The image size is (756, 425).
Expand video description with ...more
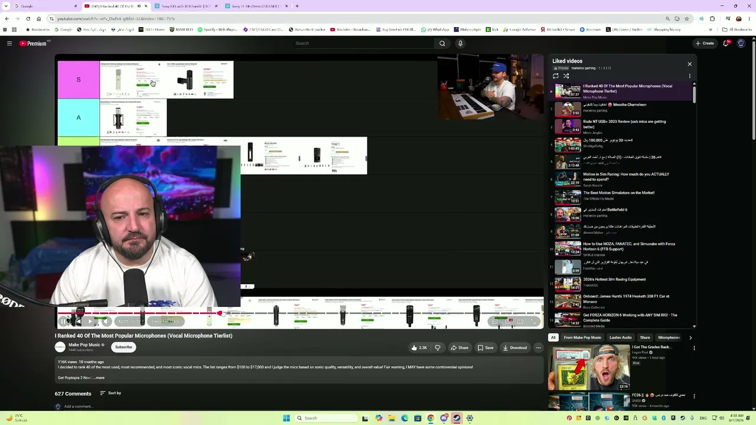(x=99, y=378)
